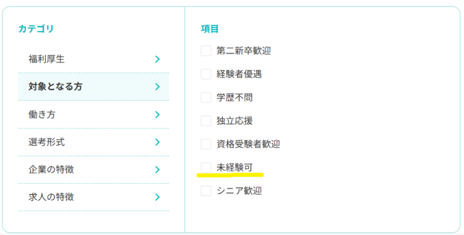Switch to the 働き方 category
This screenshot has height=235, width=464.
point(42,115)
